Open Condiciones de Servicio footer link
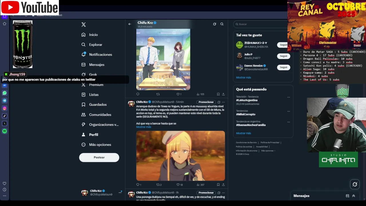The image size is (366, 206). 246,142
